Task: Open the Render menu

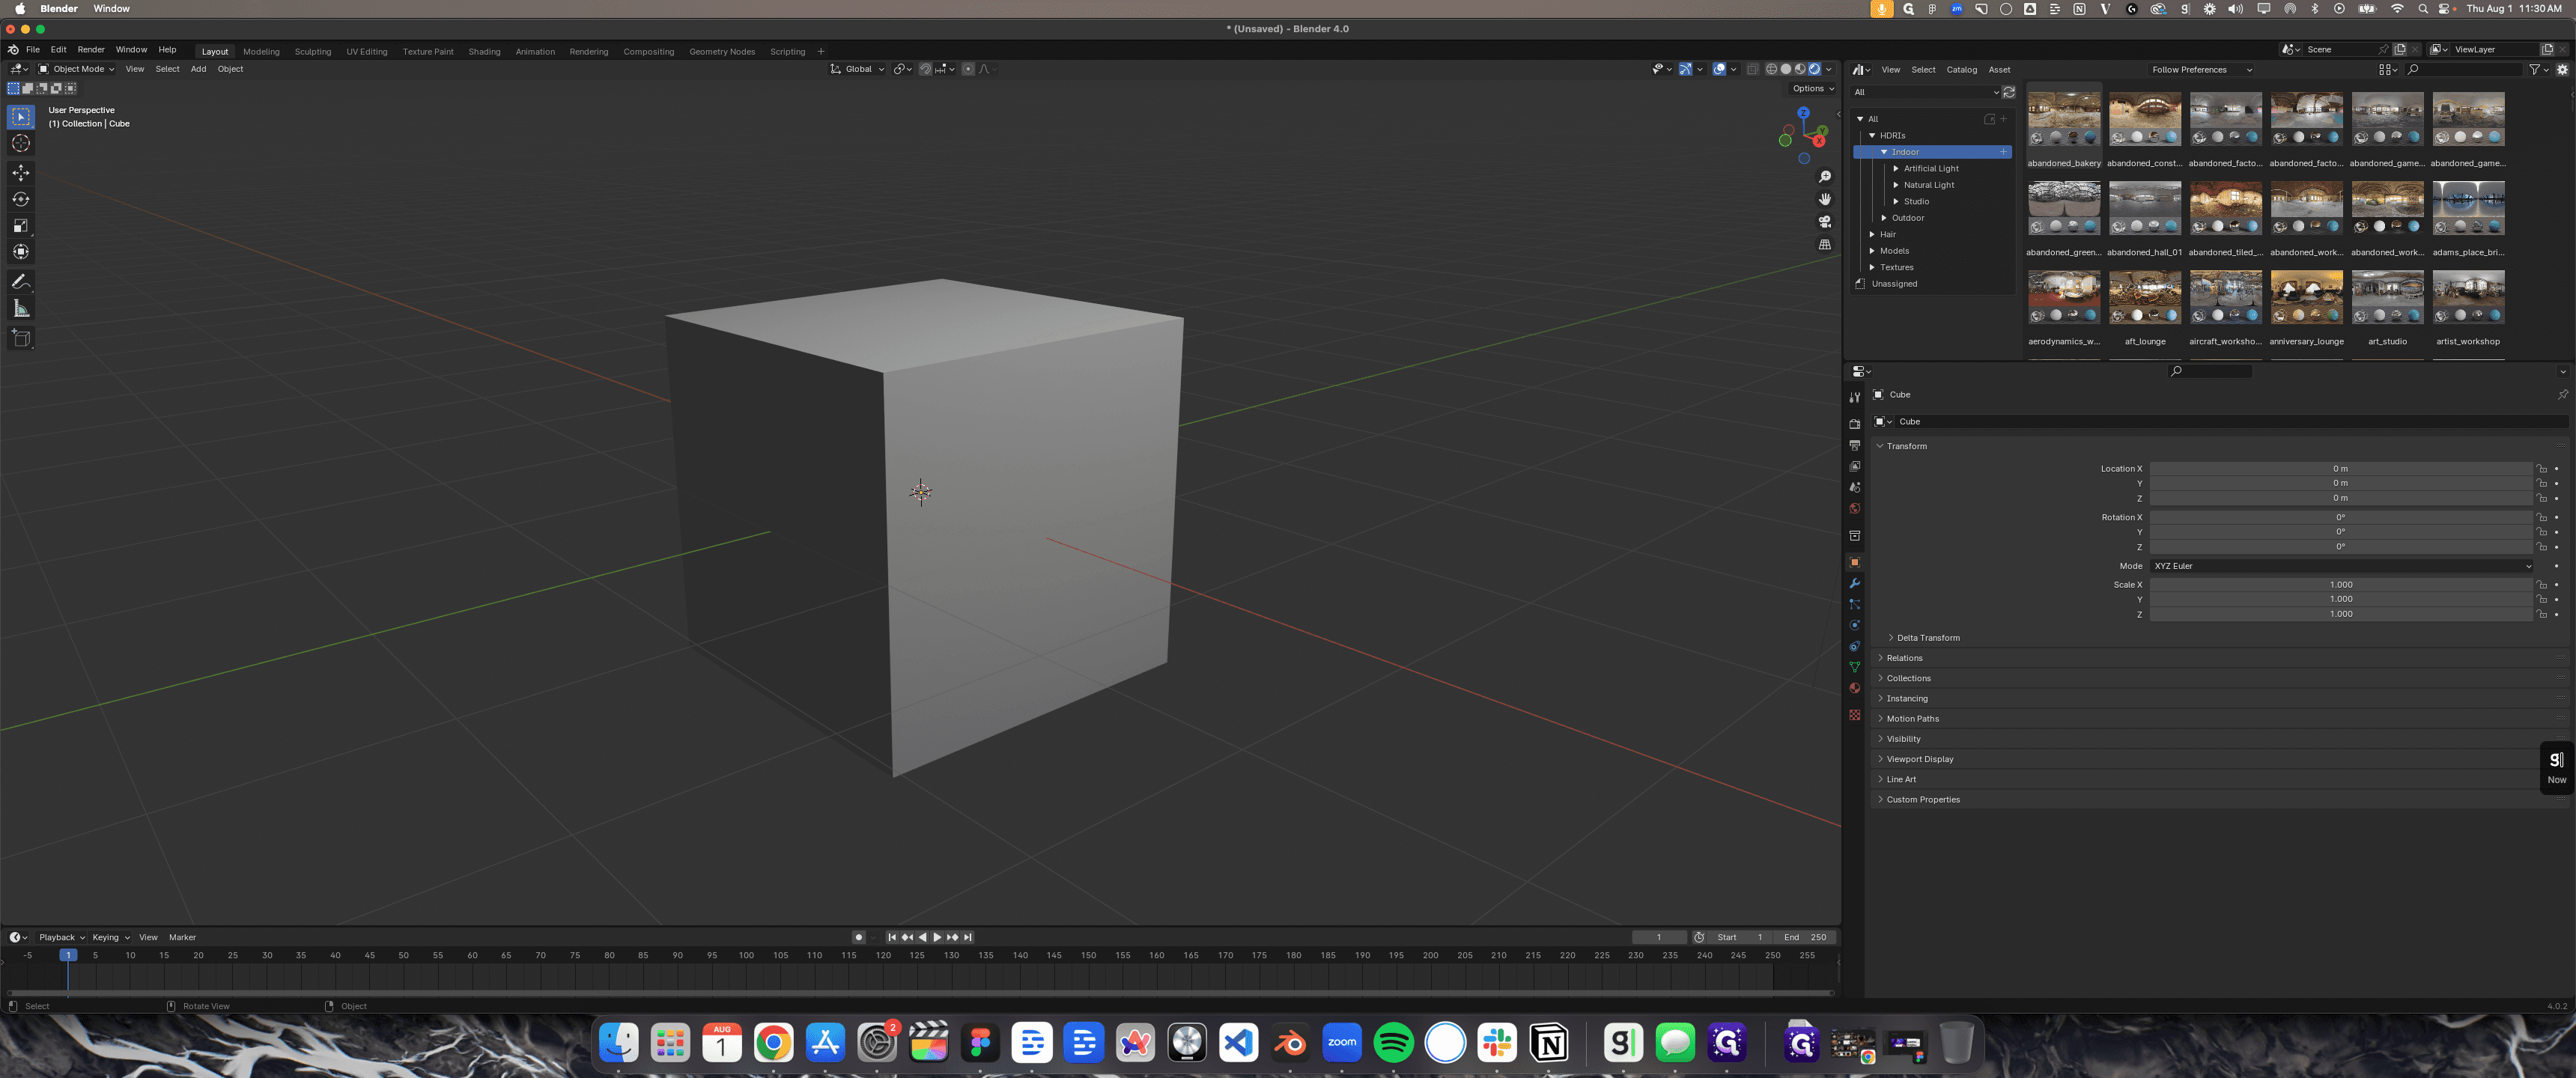Action: [91, 49]
